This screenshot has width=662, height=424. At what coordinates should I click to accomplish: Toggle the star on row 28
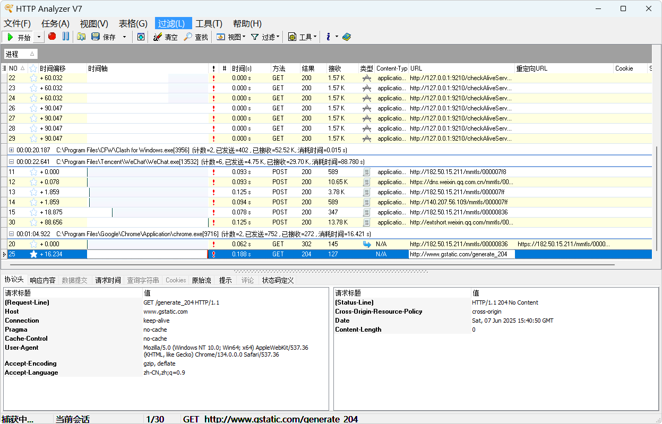[33, 128]
